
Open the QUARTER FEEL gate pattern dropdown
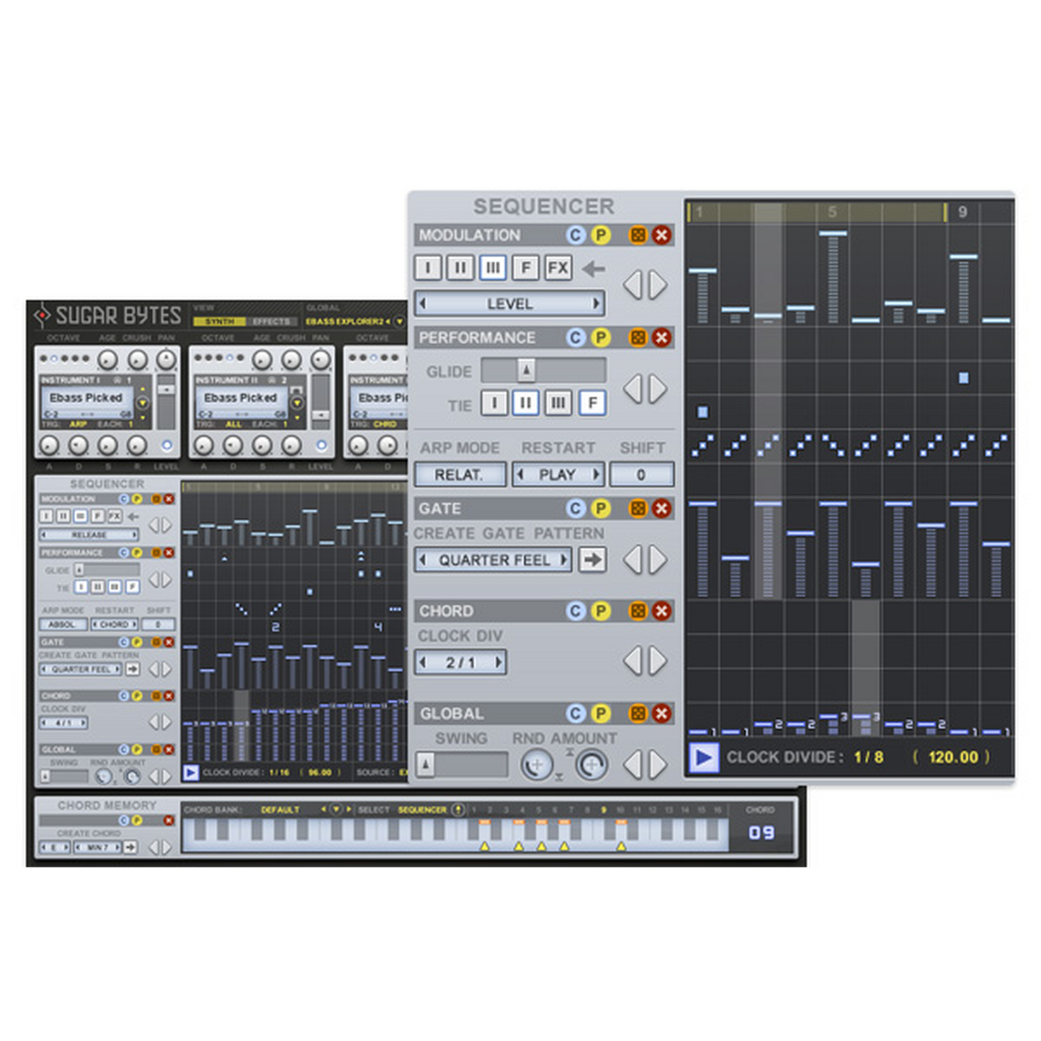493,560
